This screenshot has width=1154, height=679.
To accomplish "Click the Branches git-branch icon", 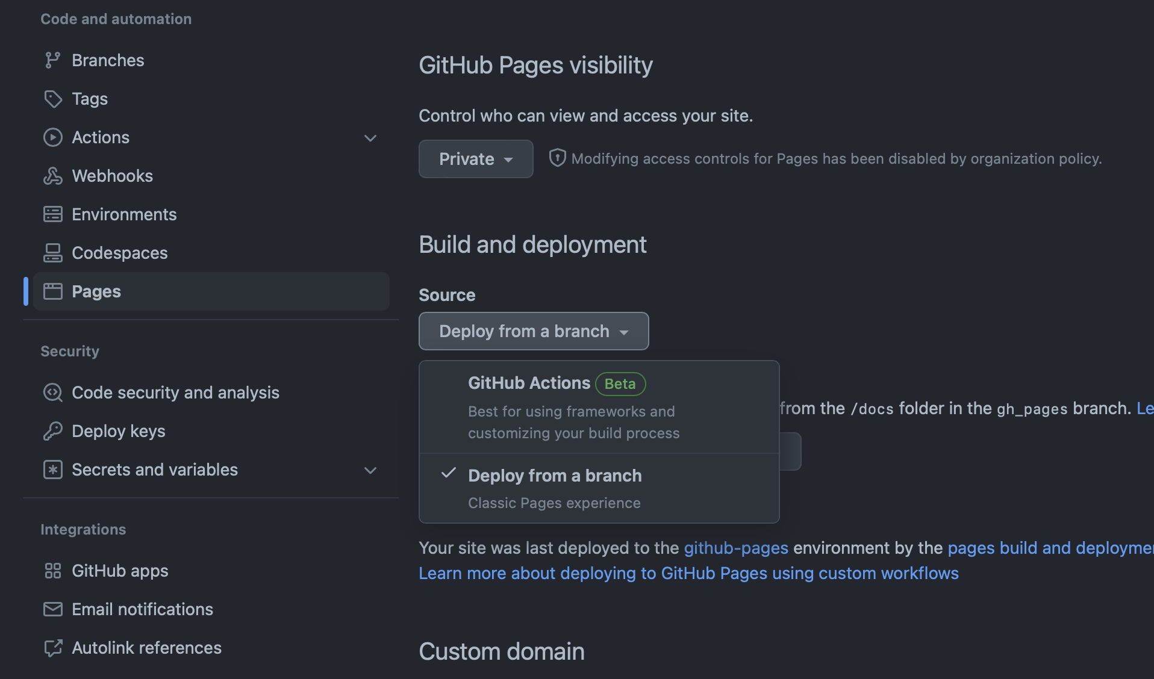I will tap(52, 60).
